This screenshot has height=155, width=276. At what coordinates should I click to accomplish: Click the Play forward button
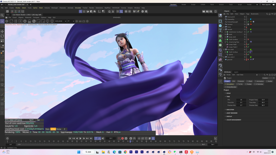80,138
